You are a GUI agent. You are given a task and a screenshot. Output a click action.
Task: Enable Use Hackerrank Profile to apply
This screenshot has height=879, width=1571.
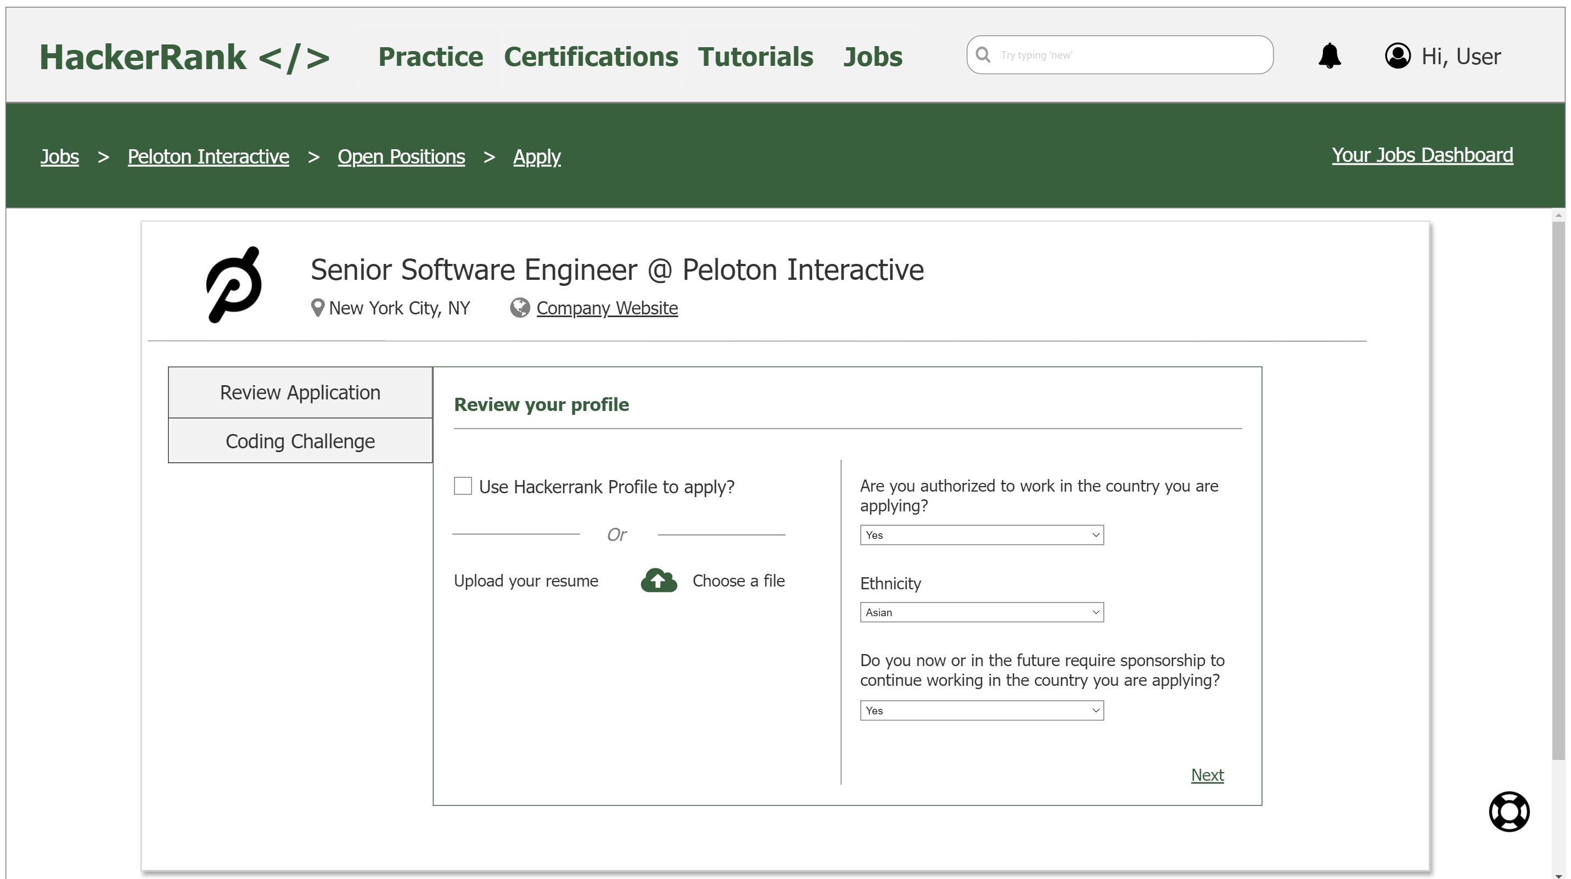pyautogui.click(x=462, y=486)
